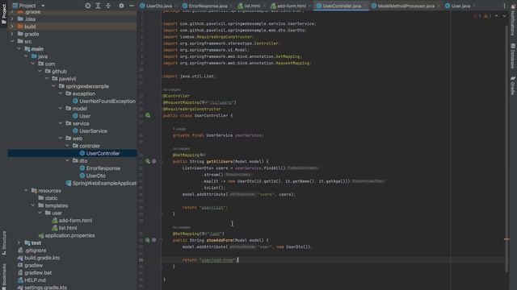The height and width of the screenshot is (290, 517).
Task: Expand the build folder
Action: click(x=12, y=27)
